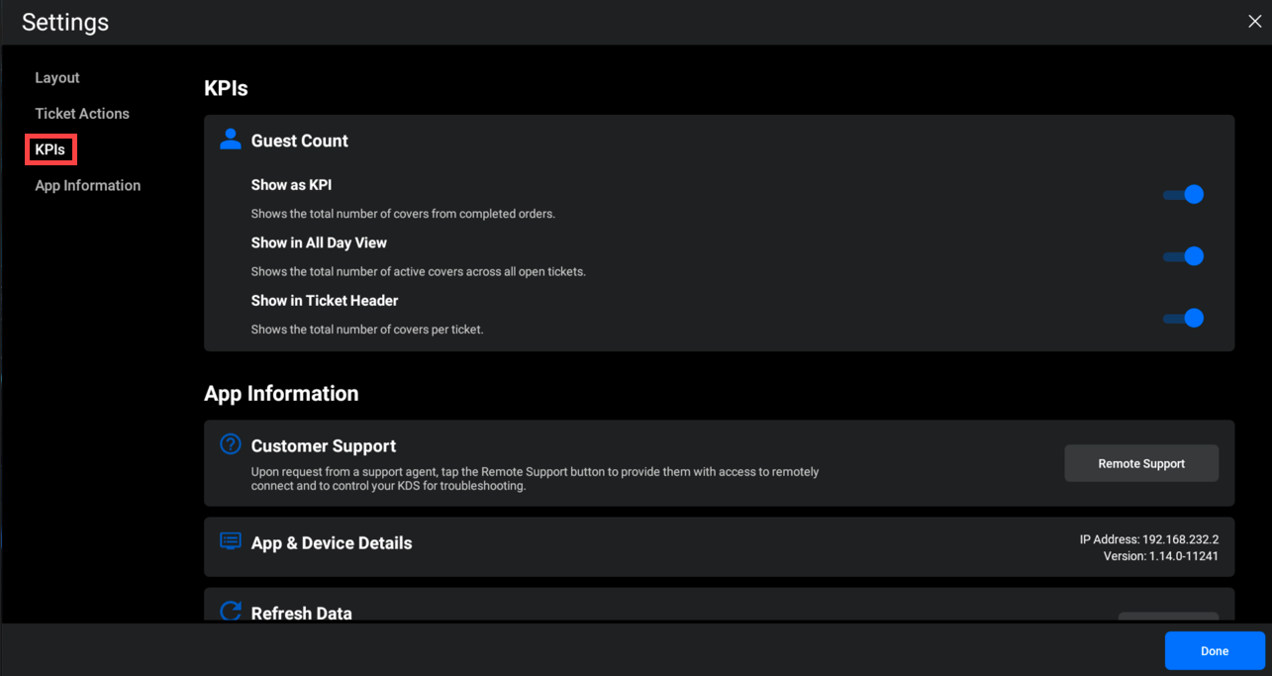Click the partially visible Refresh Data button
Screen dimensions: 1272x676
pyautogui.click(x=1168, y=617)
